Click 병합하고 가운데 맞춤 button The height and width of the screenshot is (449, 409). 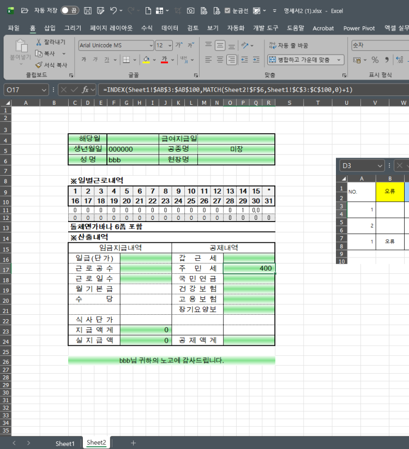[305, 59]
